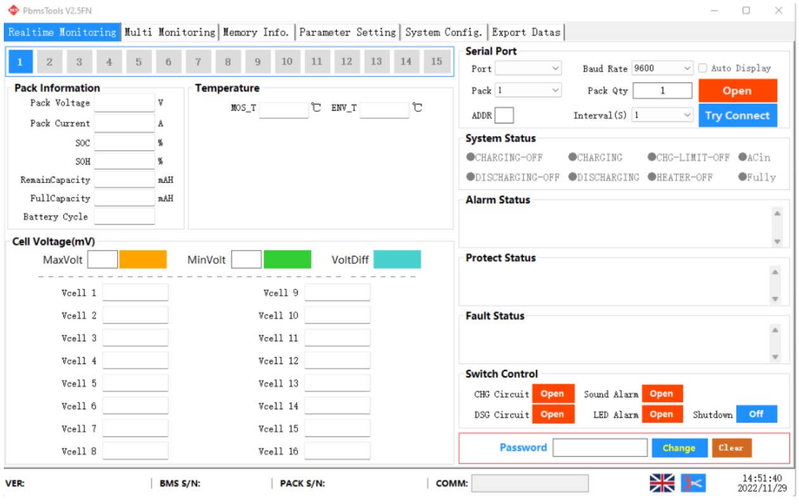Click the password Change button
799x504 pixels.
679,448
